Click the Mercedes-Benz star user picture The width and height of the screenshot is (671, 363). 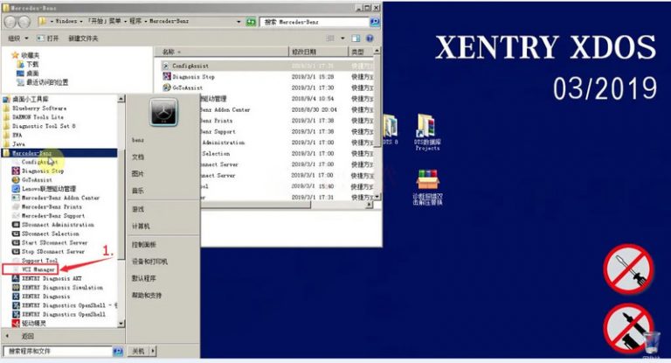coord(163,112)
